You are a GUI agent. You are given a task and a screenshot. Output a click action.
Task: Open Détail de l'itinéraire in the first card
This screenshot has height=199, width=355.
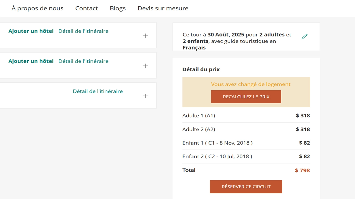[83, 31]
